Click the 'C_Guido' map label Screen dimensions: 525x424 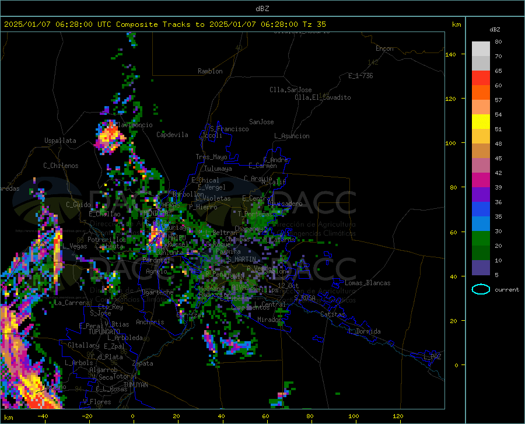[x=78, y=205]
